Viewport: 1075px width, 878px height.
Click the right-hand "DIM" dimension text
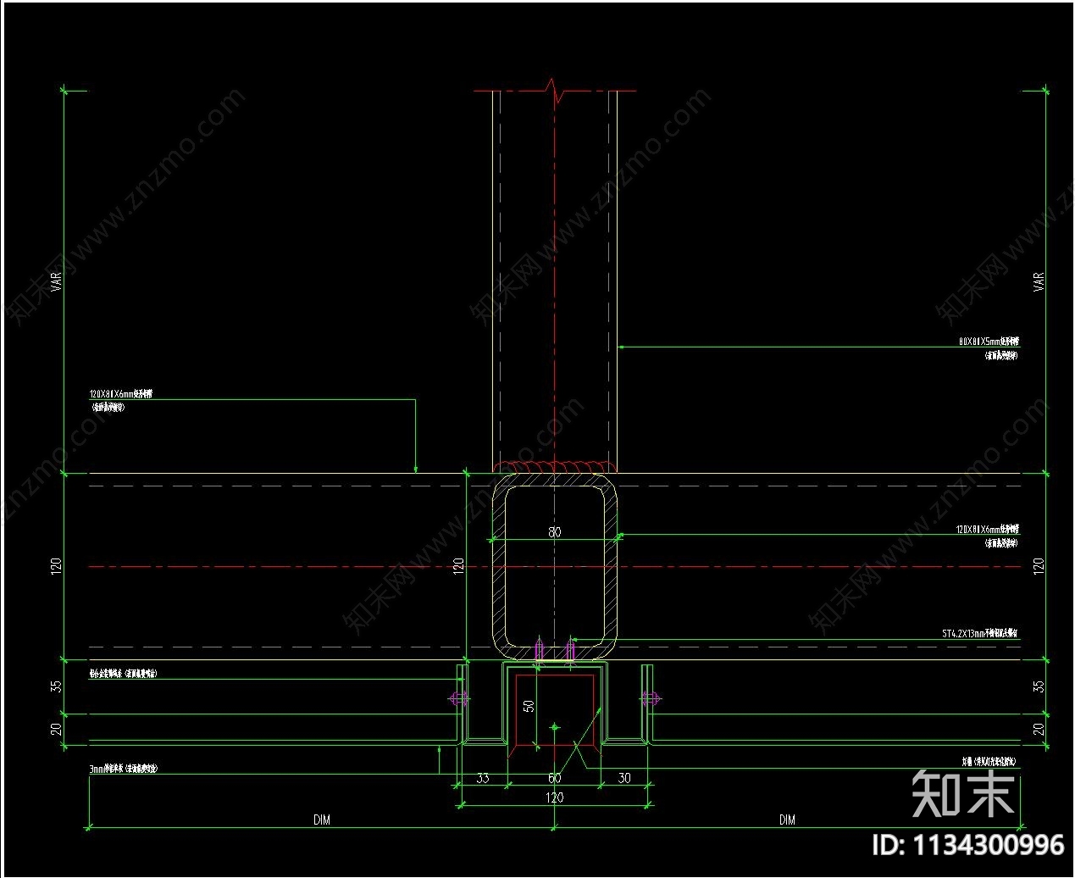(788, 820)
